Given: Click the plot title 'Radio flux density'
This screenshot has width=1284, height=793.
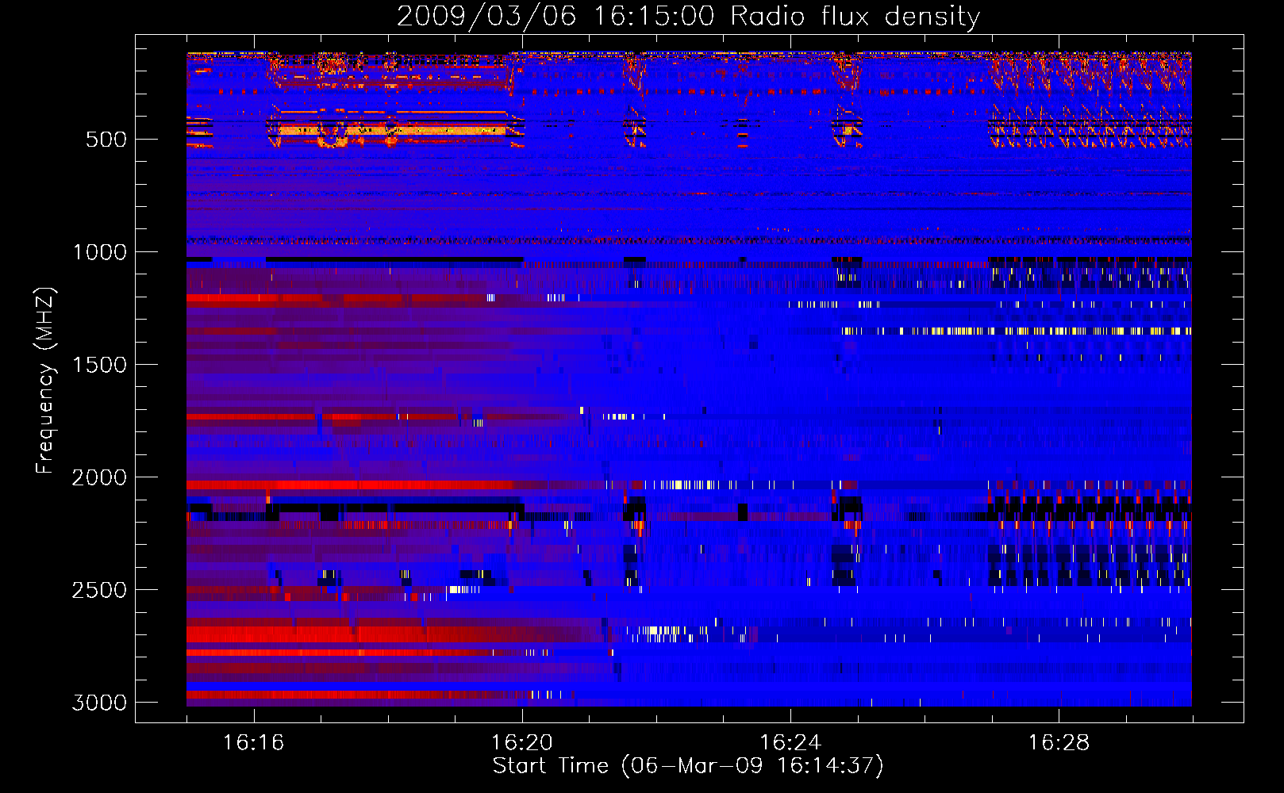Looking at the screenshot, I should [855, 17].
